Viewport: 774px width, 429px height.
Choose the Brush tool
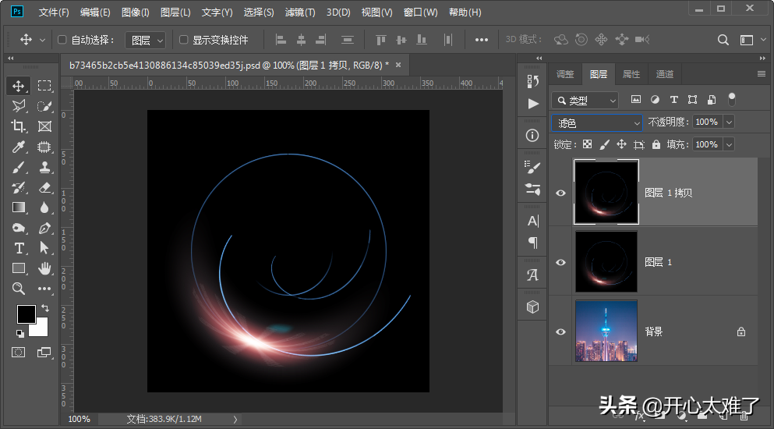click(x=18, y=168)
